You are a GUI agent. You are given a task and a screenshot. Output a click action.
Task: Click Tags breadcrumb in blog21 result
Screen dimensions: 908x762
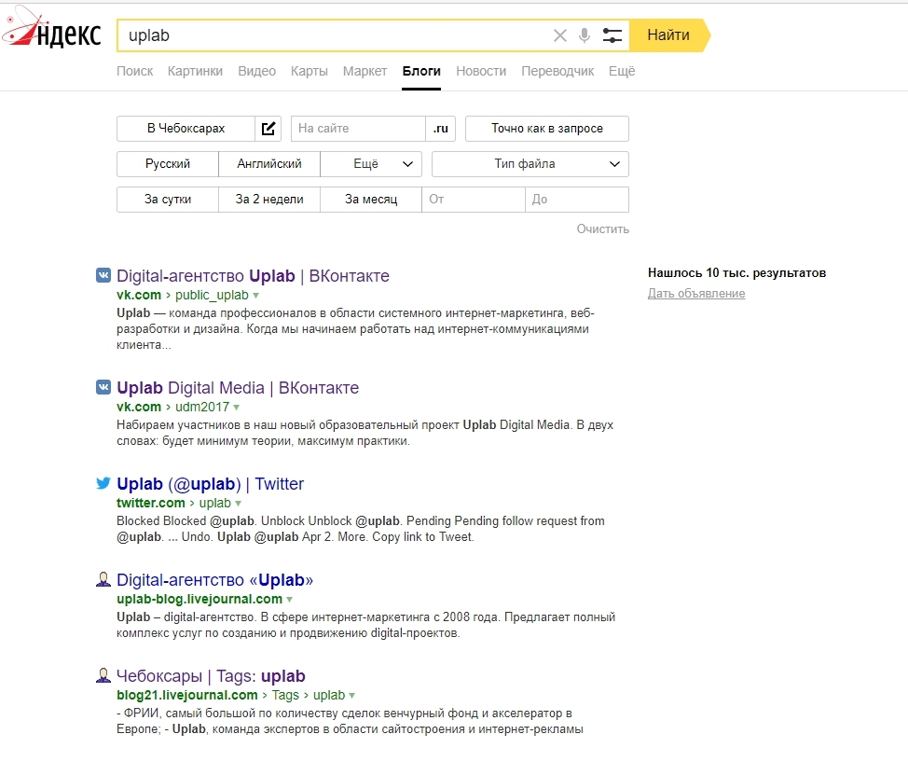click(285, 696)
